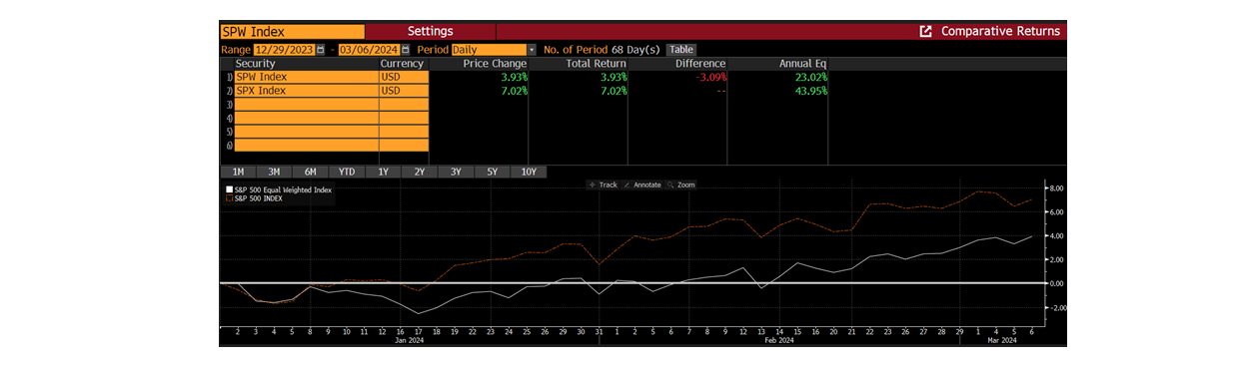Viewport: 1248px width, 366px height.
Task: Click the Comparative Returns title link
Action: click(x=1000, y=31)
